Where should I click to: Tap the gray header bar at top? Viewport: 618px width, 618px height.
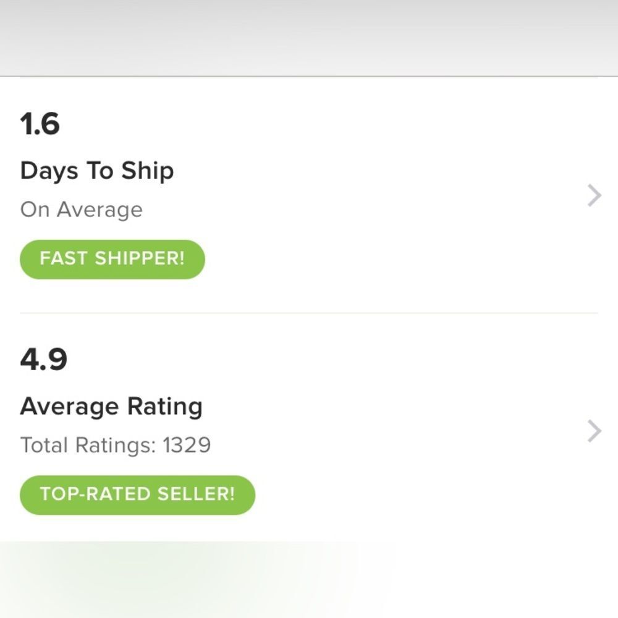309,37
